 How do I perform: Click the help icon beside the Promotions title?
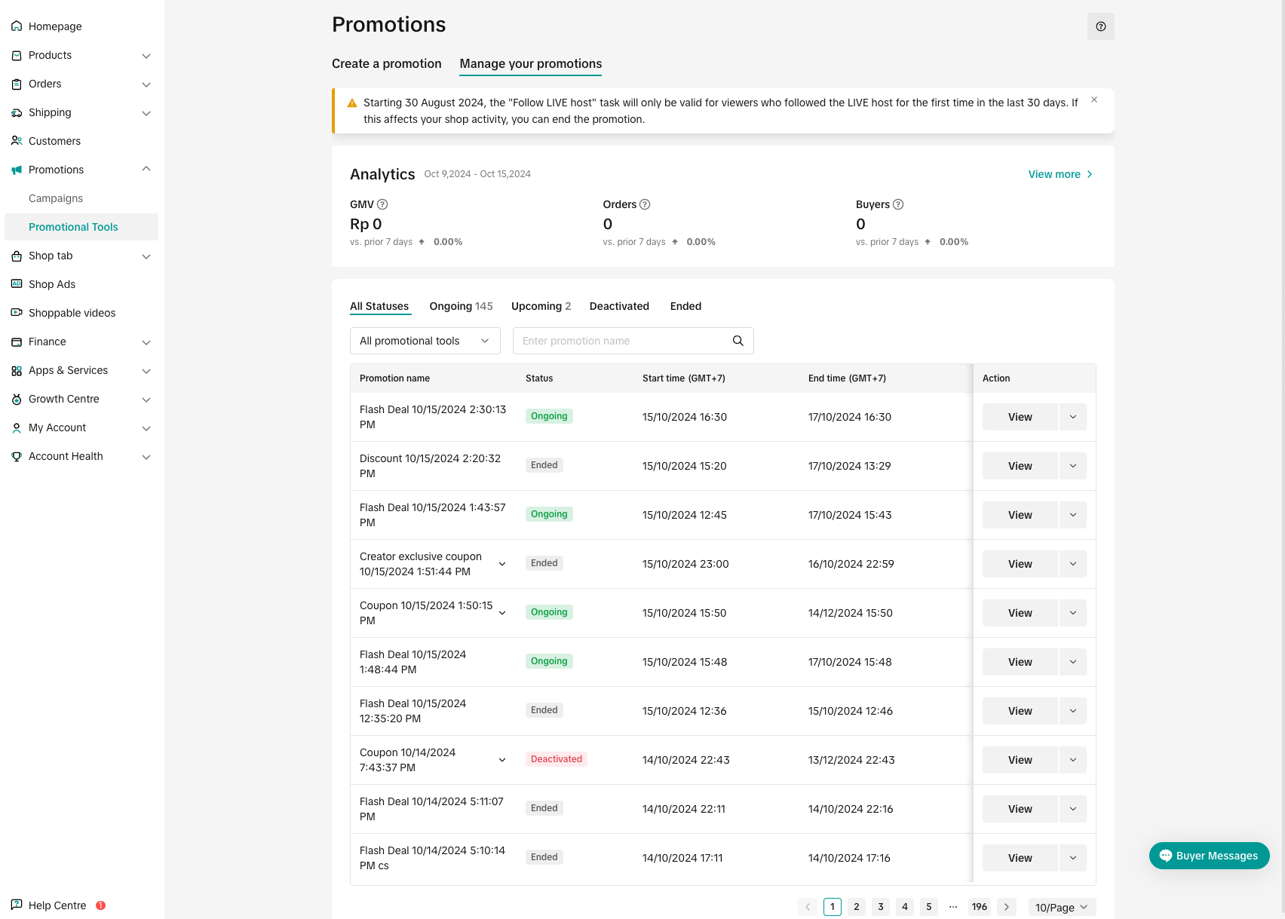click(1100, 26)
